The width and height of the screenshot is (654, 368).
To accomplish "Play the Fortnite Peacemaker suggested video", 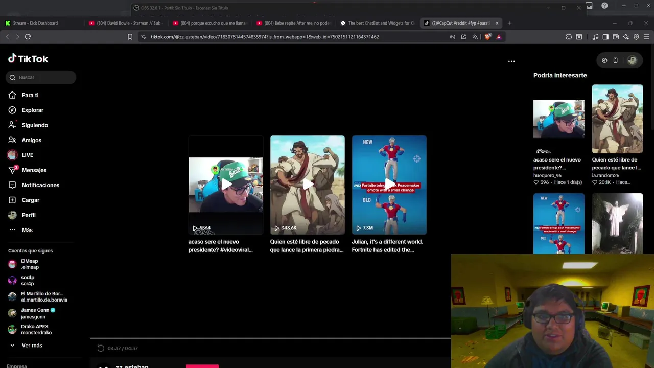I will (x=389, y=185).
